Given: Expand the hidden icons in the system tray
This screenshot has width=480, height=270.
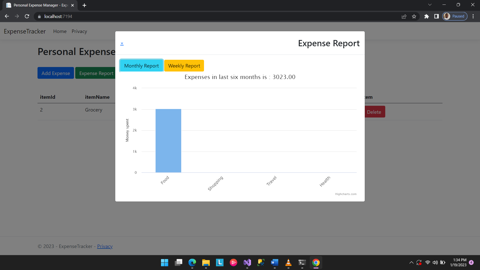Looking at the screenshot, I should pos(411,262).
